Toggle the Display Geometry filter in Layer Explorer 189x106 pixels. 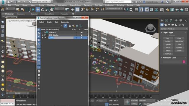point(39,30)
